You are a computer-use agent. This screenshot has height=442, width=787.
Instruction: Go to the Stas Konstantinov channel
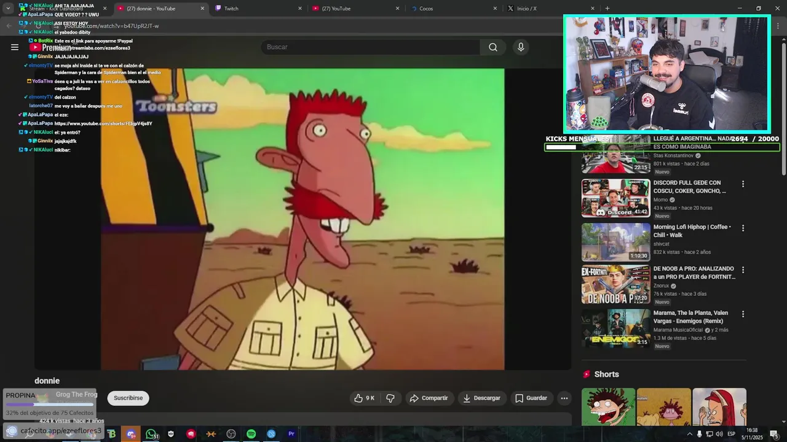point(673,155)
